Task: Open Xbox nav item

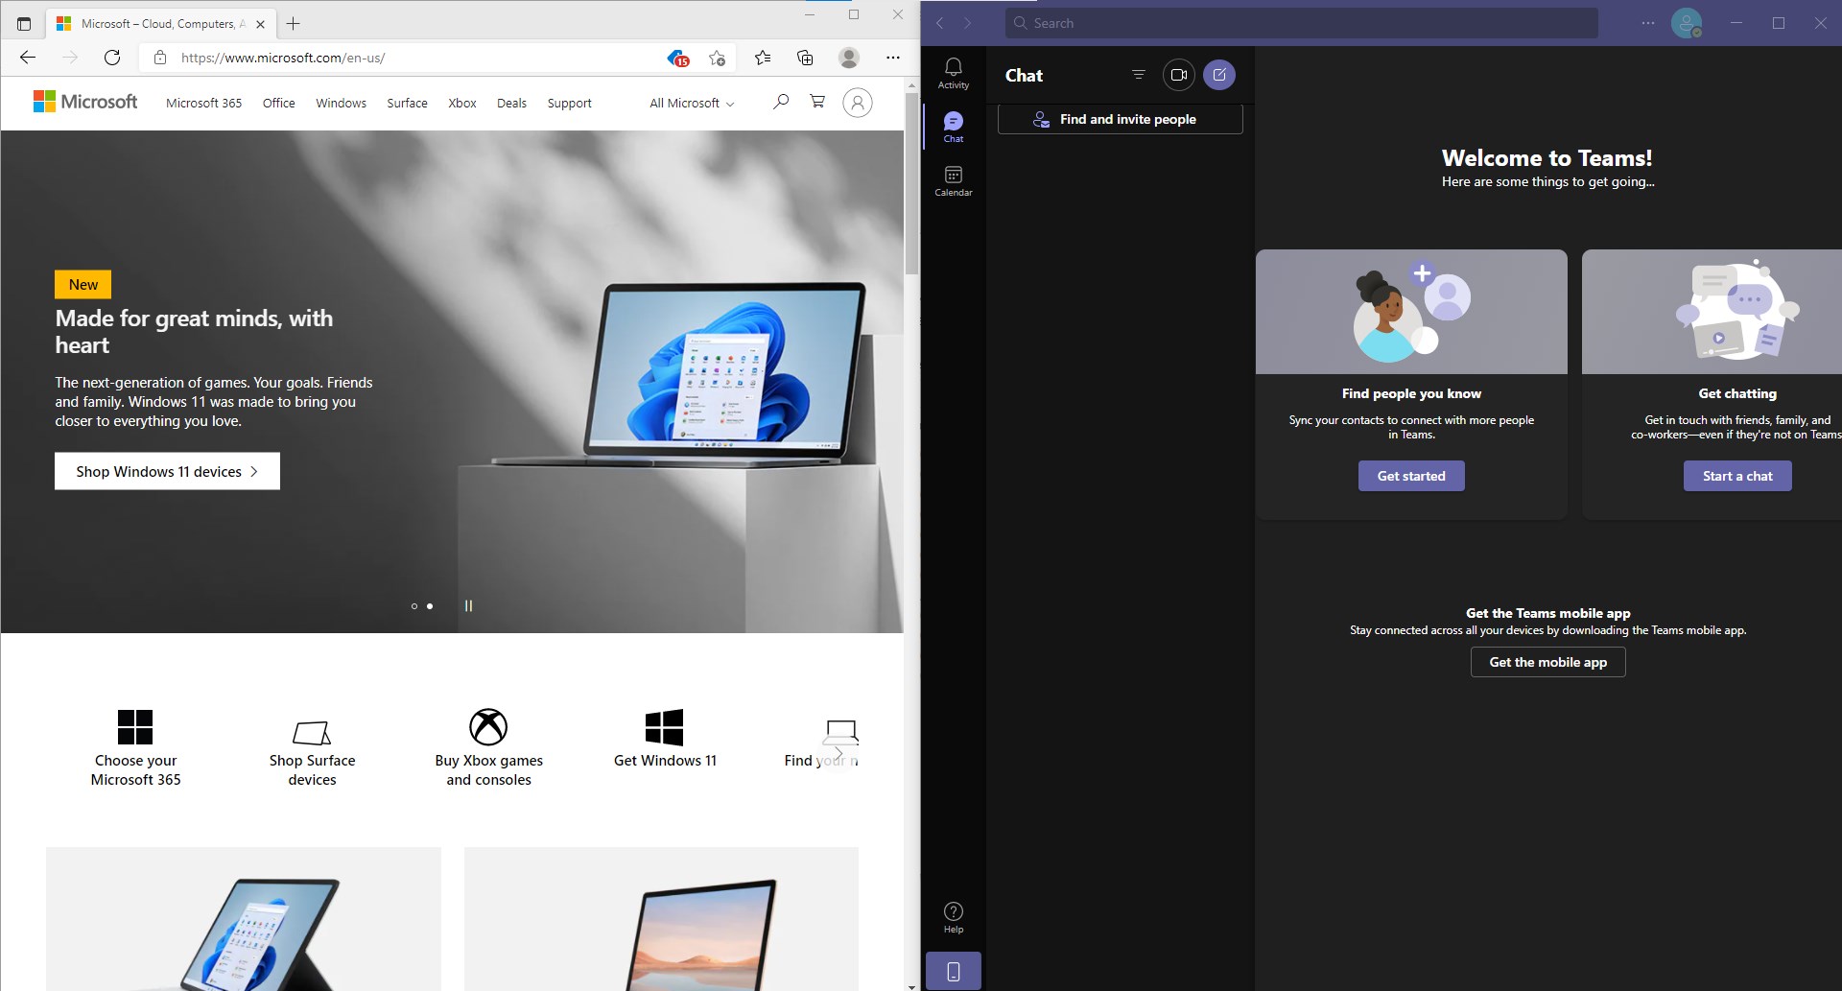Action: (x=462, y=104)
